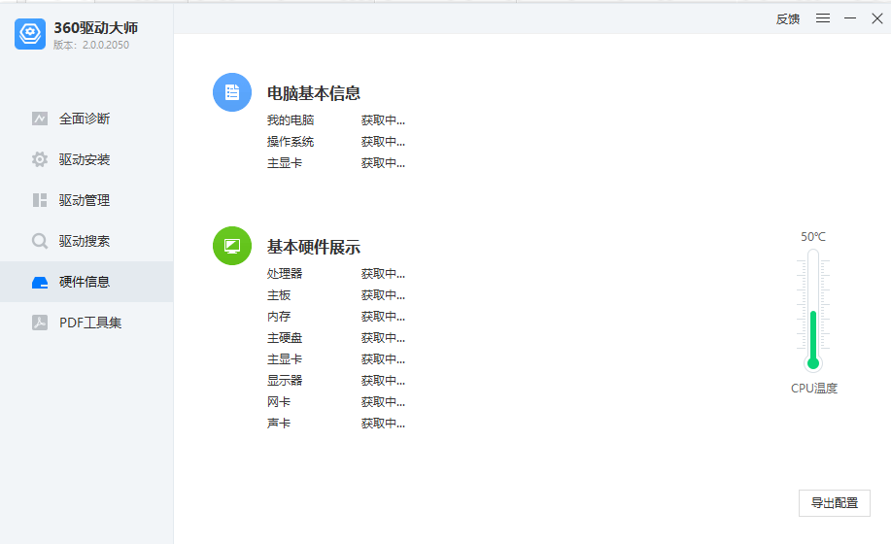Screen dimensions: 891x544
Task: Click the 50℃ temperature reading
Action: point(813,237)
